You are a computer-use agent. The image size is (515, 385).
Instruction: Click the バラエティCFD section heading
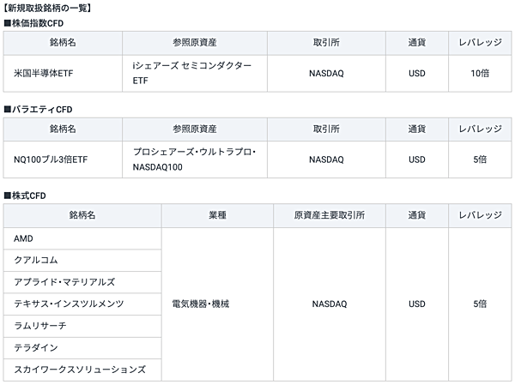tap(38, 109)
